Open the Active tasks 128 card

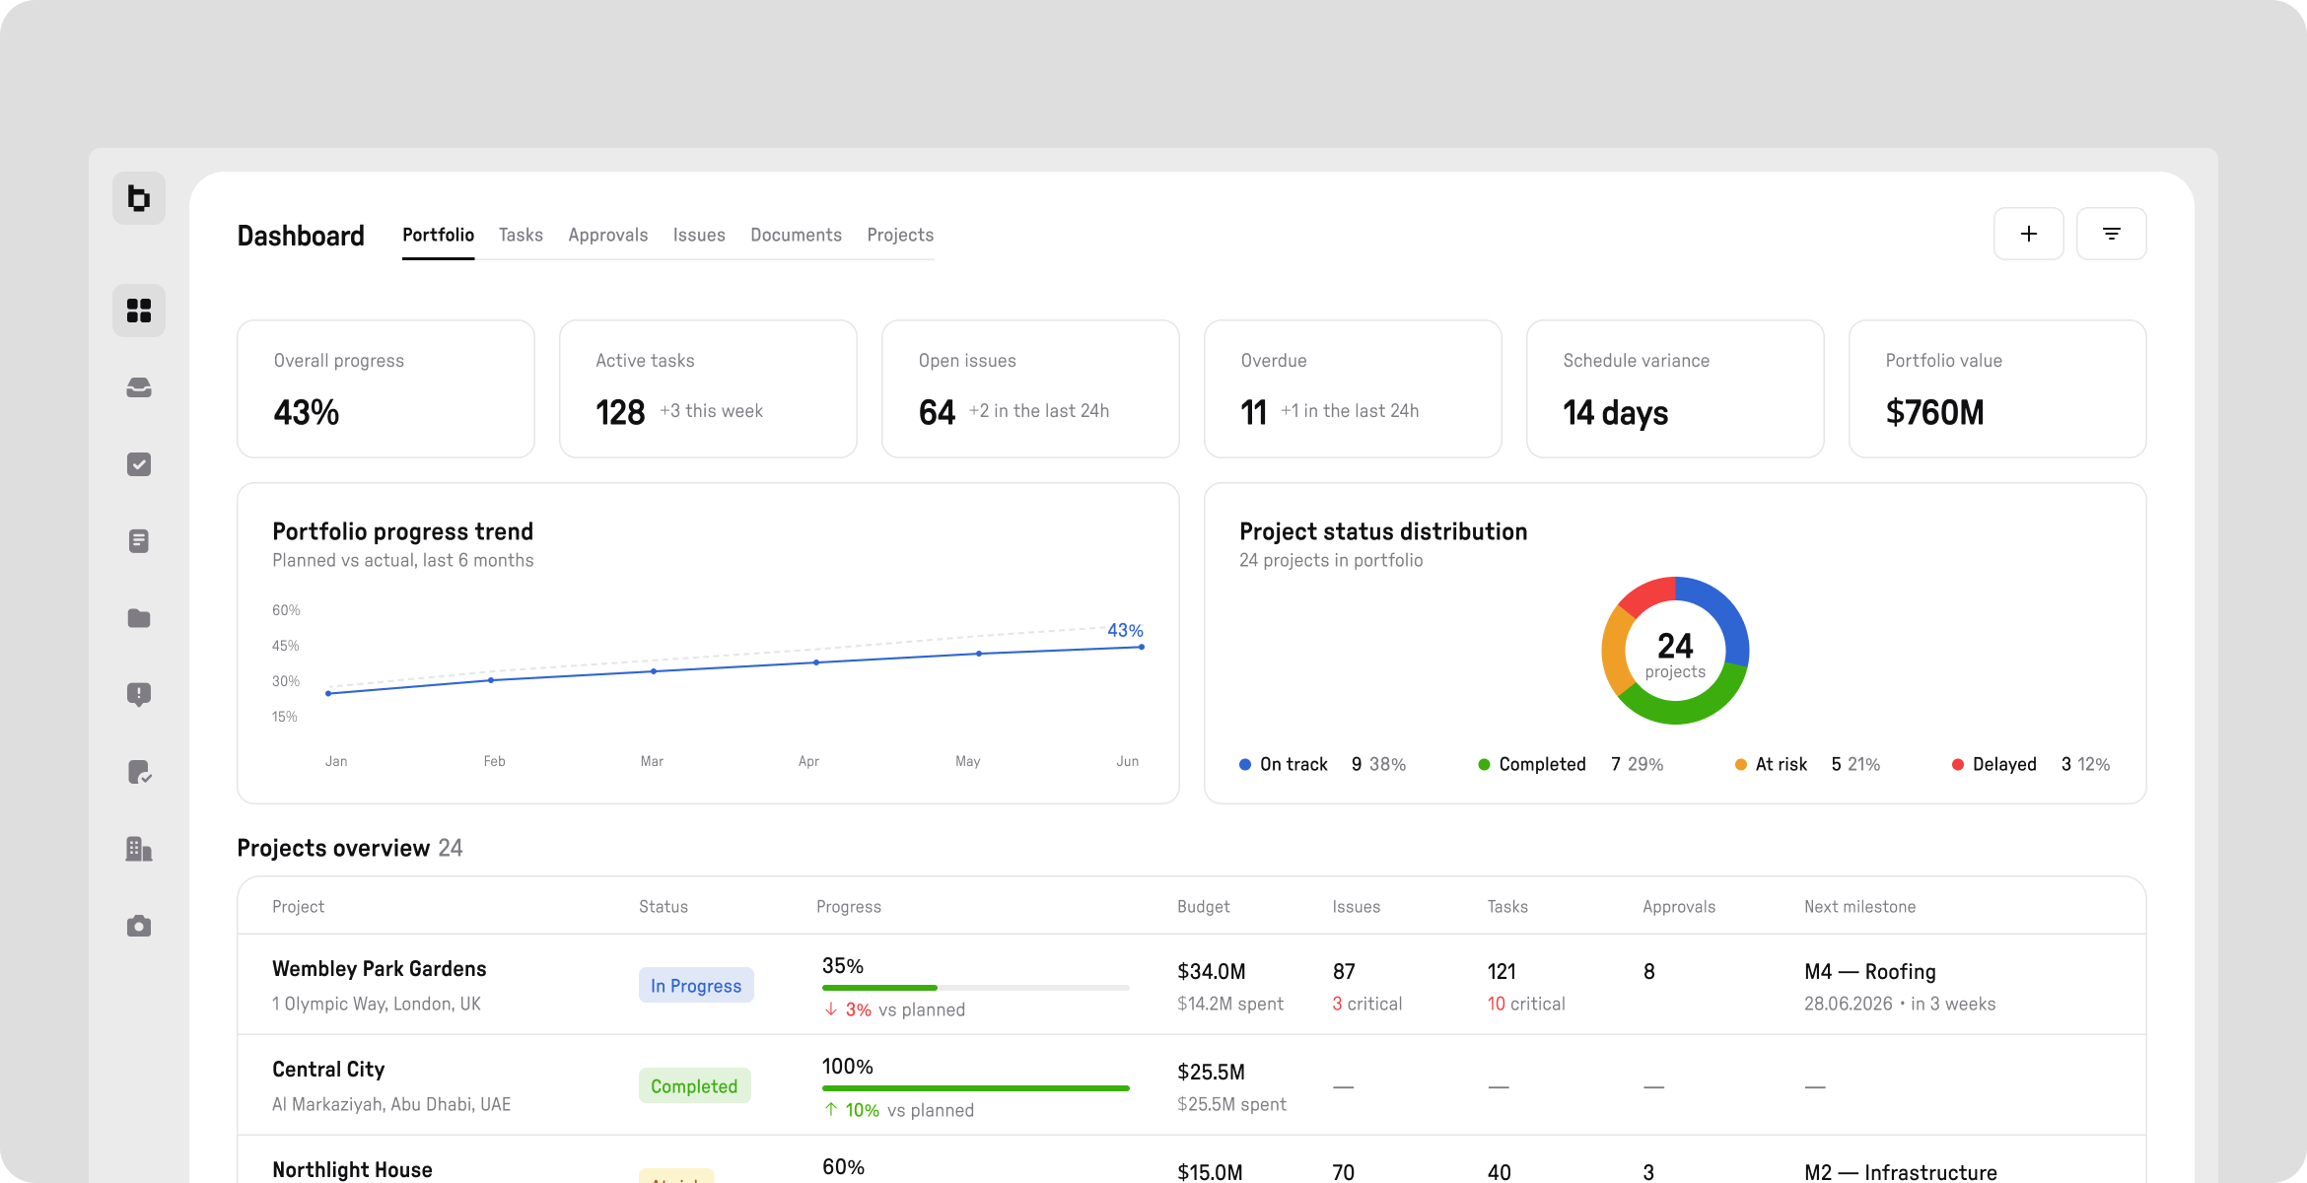708,388
